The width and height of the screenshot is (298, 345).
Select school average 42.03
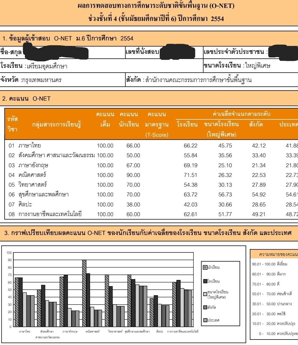[x=190, y=205]
